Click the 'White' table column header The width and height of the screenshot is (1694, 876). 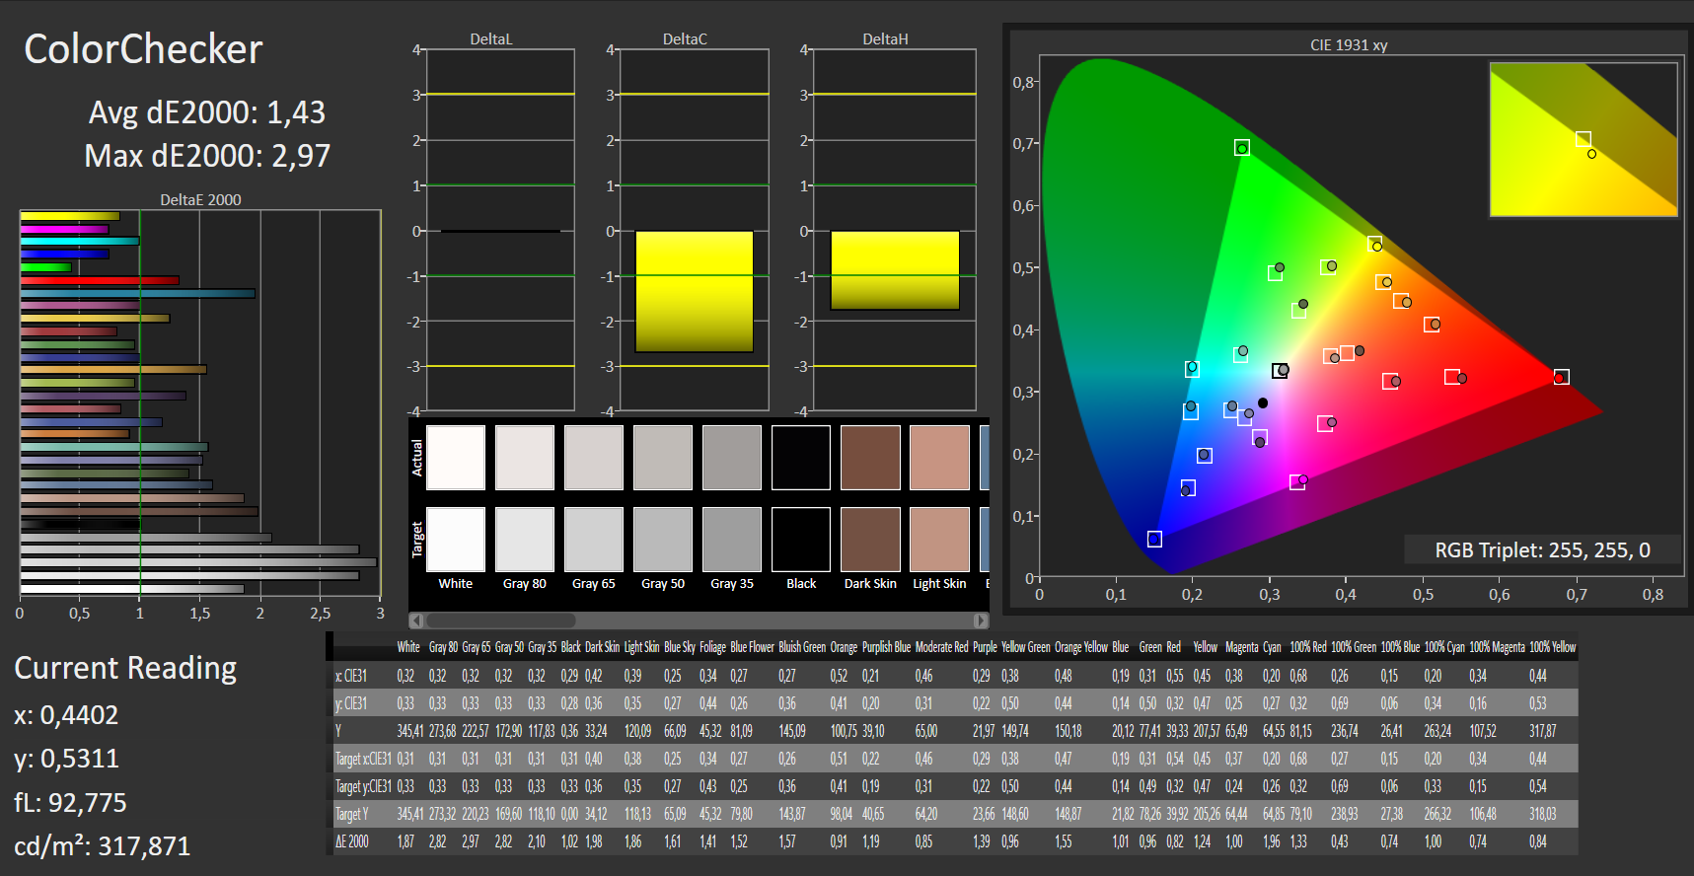click(x=408, y=647)
